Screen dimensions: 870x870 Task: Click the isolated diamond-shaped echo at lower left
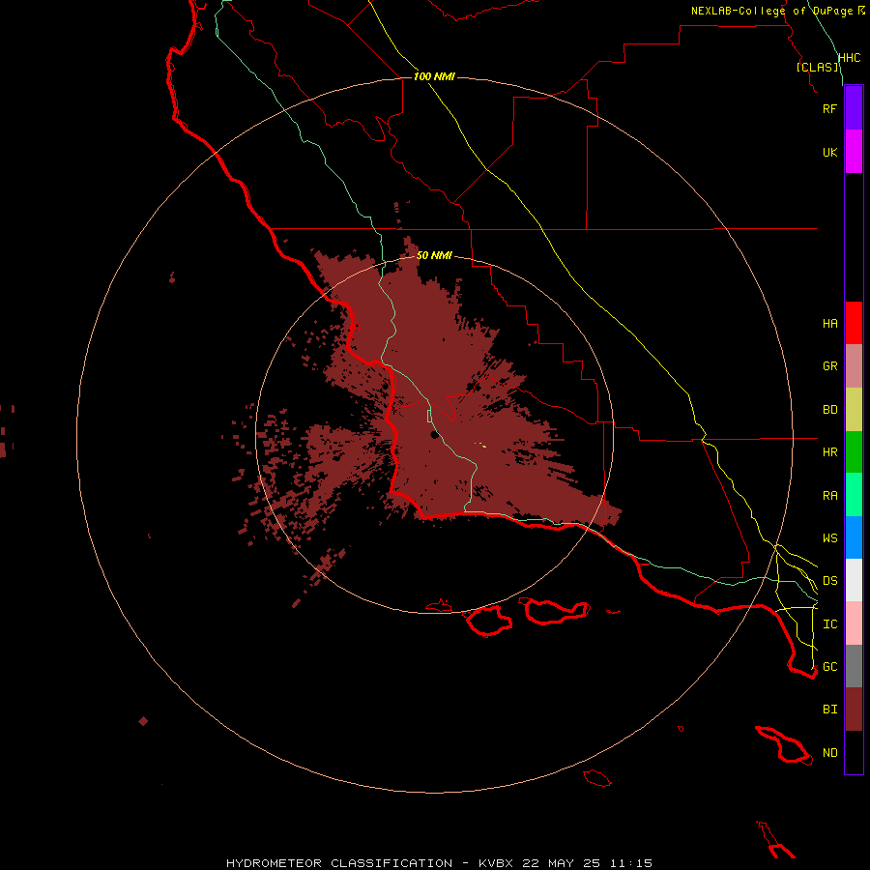(x=143, y=721)
